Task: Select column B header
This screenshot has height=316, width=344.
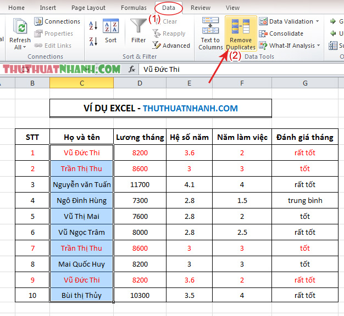Action: 32,83
